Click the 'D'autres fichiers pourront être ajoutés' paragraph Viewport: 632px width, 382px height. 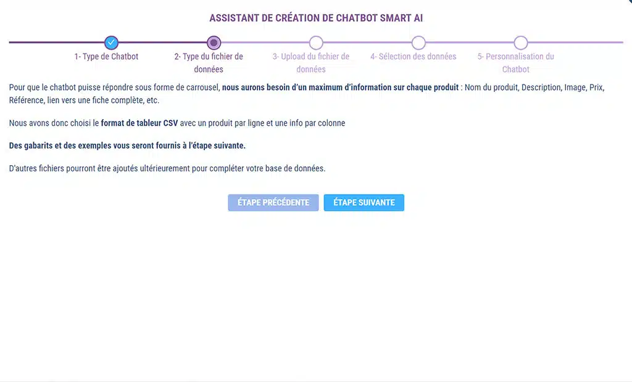(167, 168)
